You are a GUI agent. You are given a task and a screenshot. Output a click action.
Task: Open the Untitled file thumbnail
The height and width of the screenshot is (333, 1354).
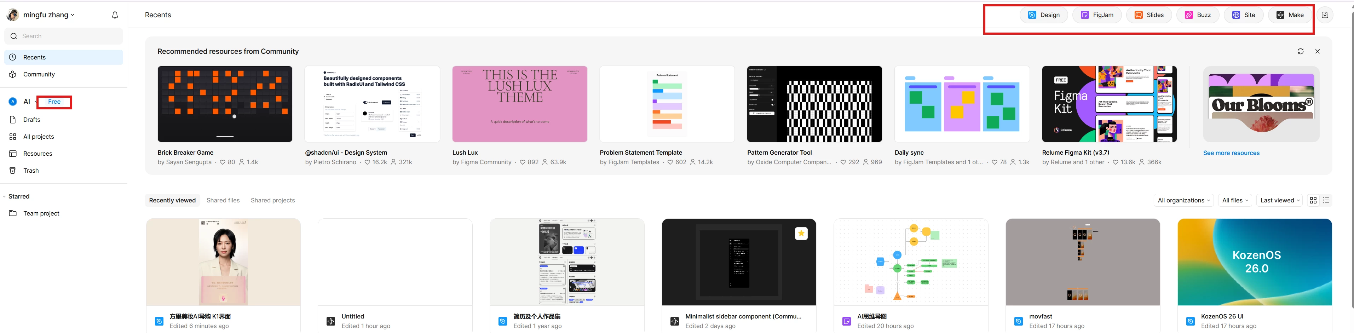click(395, 263)
